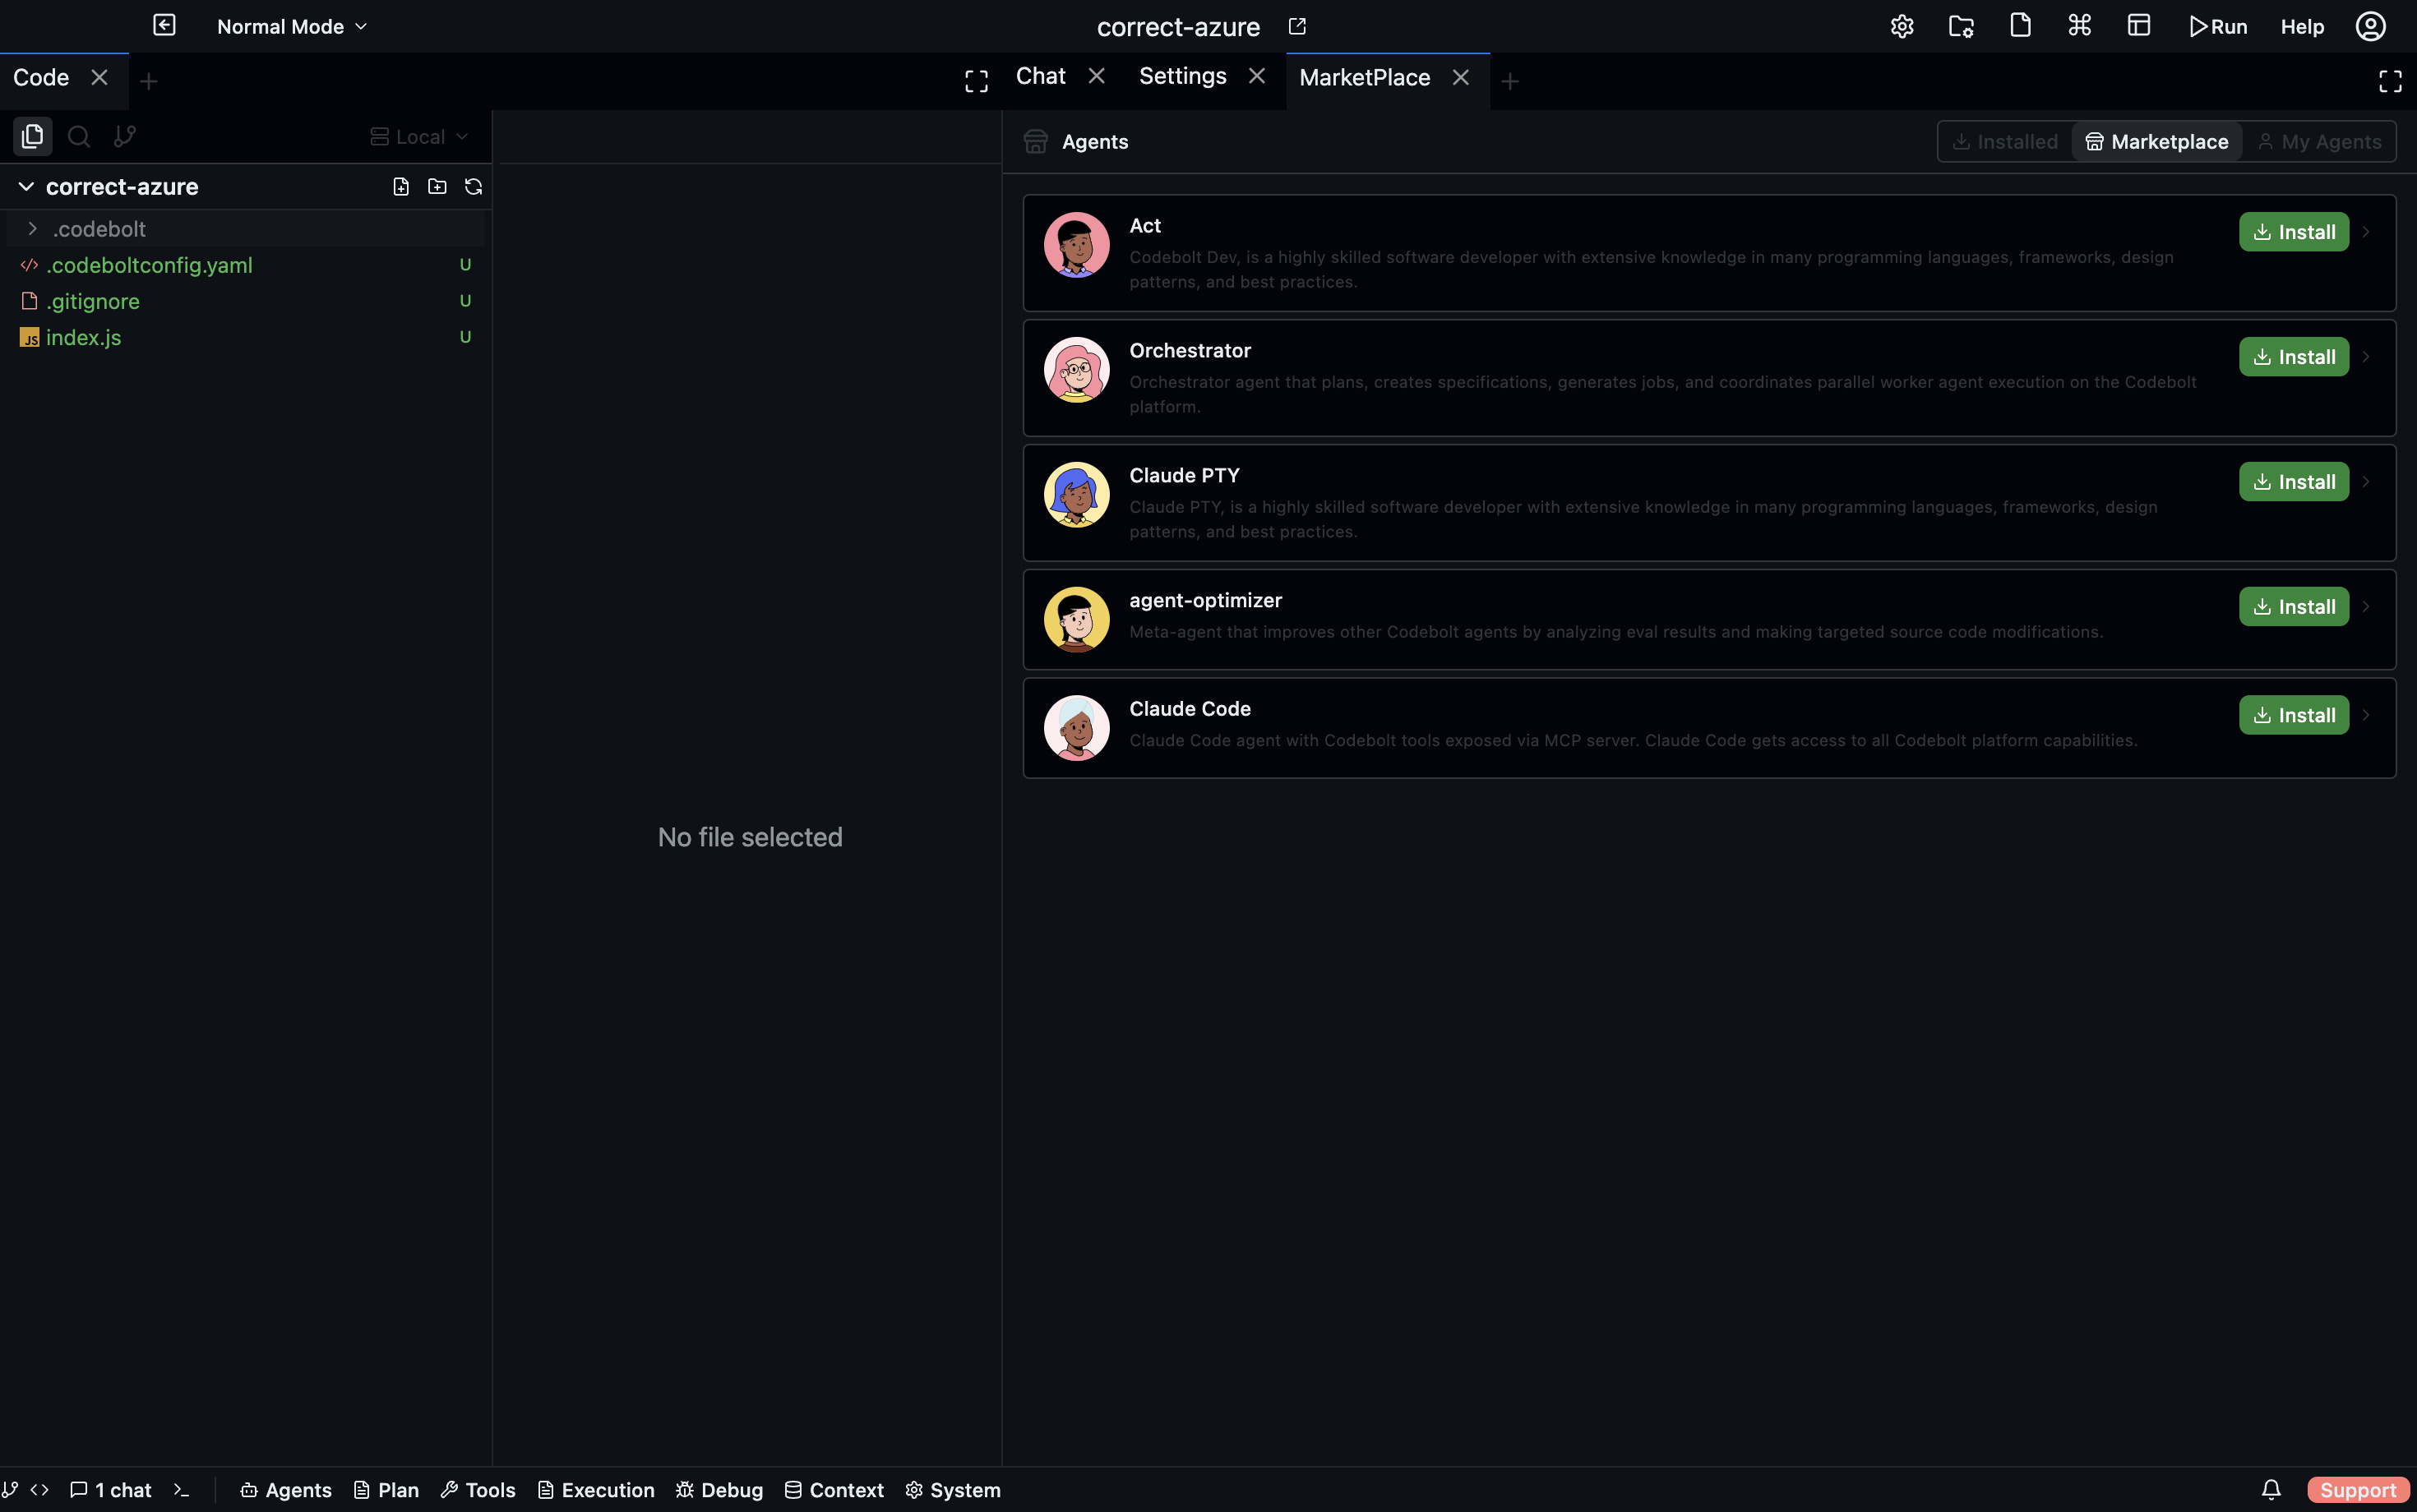Click the file document icon in top bar

2020,25
